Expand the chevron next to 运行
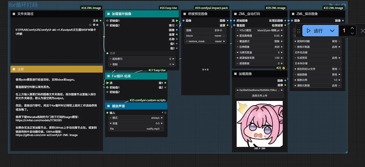Image resolution: width=365 pixels, height=167 pixels. [332, 31]
